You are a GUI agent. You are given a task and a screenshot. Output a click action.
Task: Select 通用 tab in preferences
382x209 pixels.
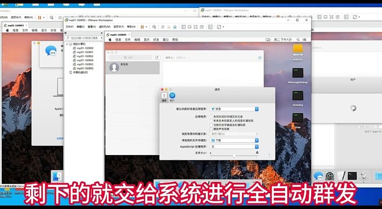pos(164,97)
